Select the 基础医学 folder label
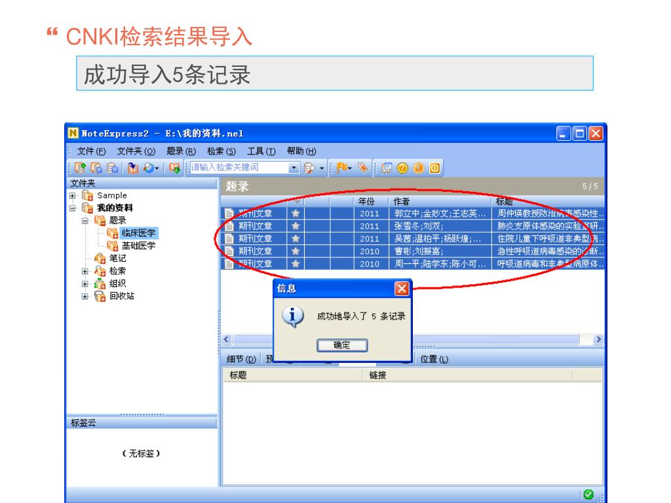This screenshot has width=671, height=503. (x=138, y=246)
